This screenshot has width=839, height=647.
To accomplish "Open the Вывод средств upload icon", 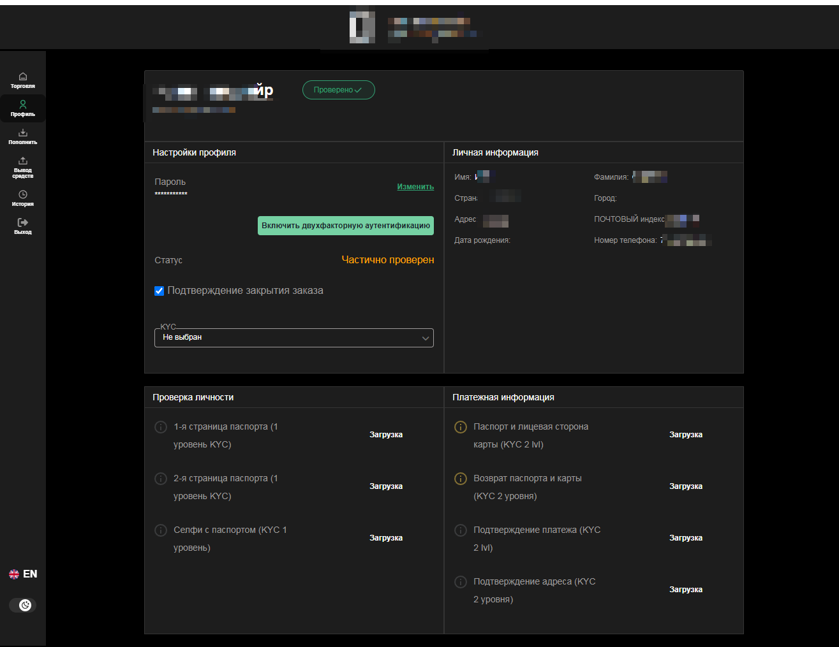I will tap(23, 161).
